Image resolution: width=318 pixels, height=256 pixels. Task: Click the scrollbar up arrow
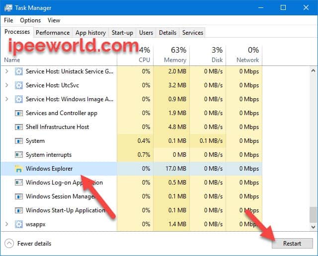point(313,71)
